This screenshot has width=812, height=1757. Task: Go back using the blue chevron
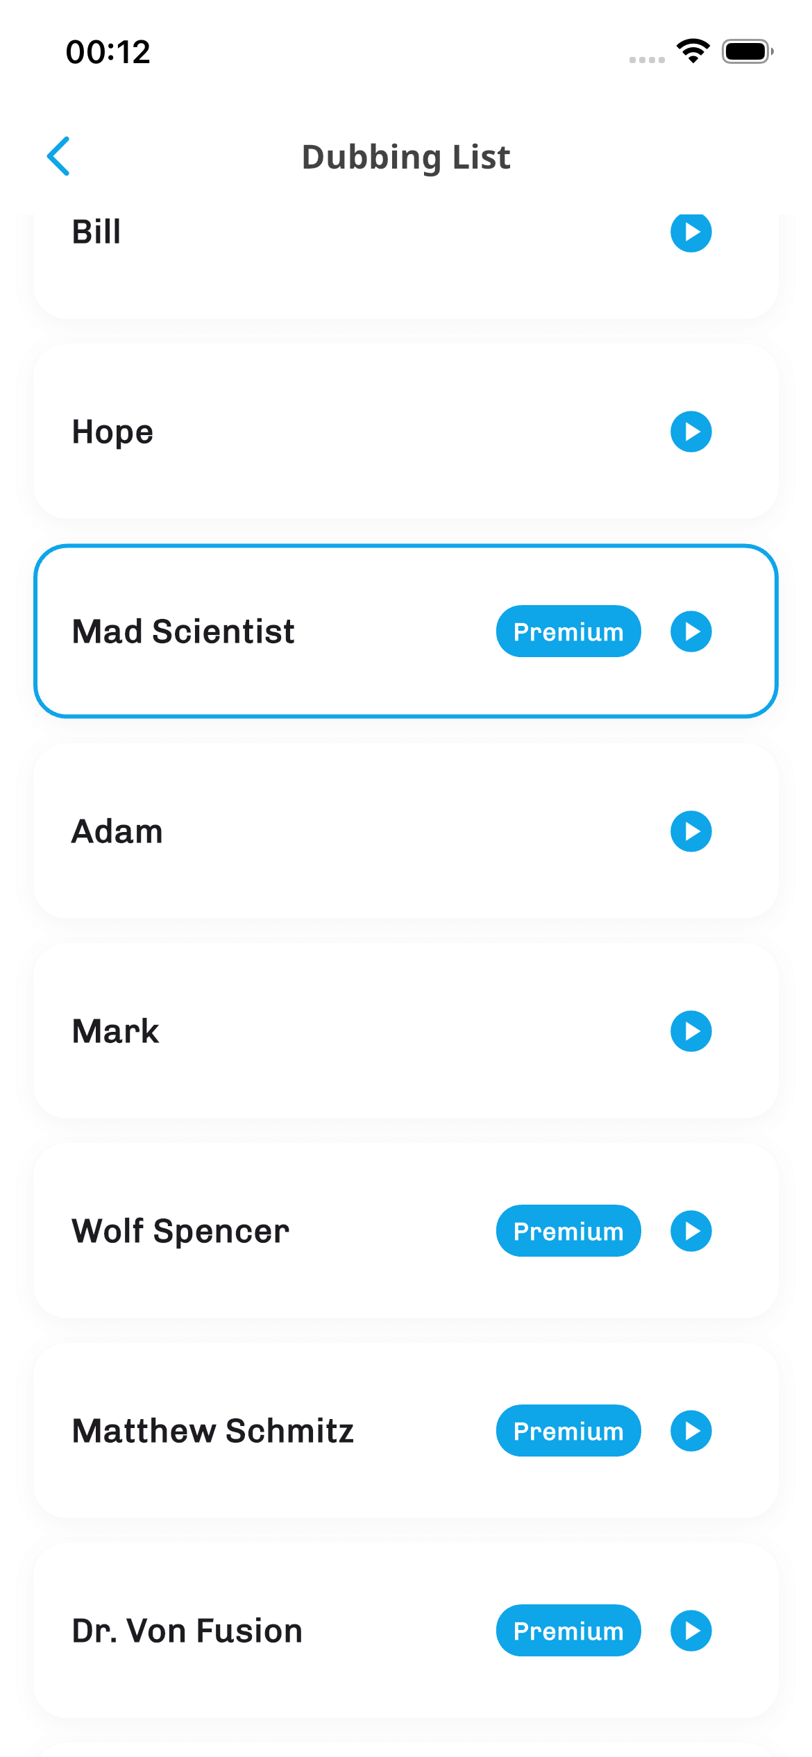pos(59,156)
